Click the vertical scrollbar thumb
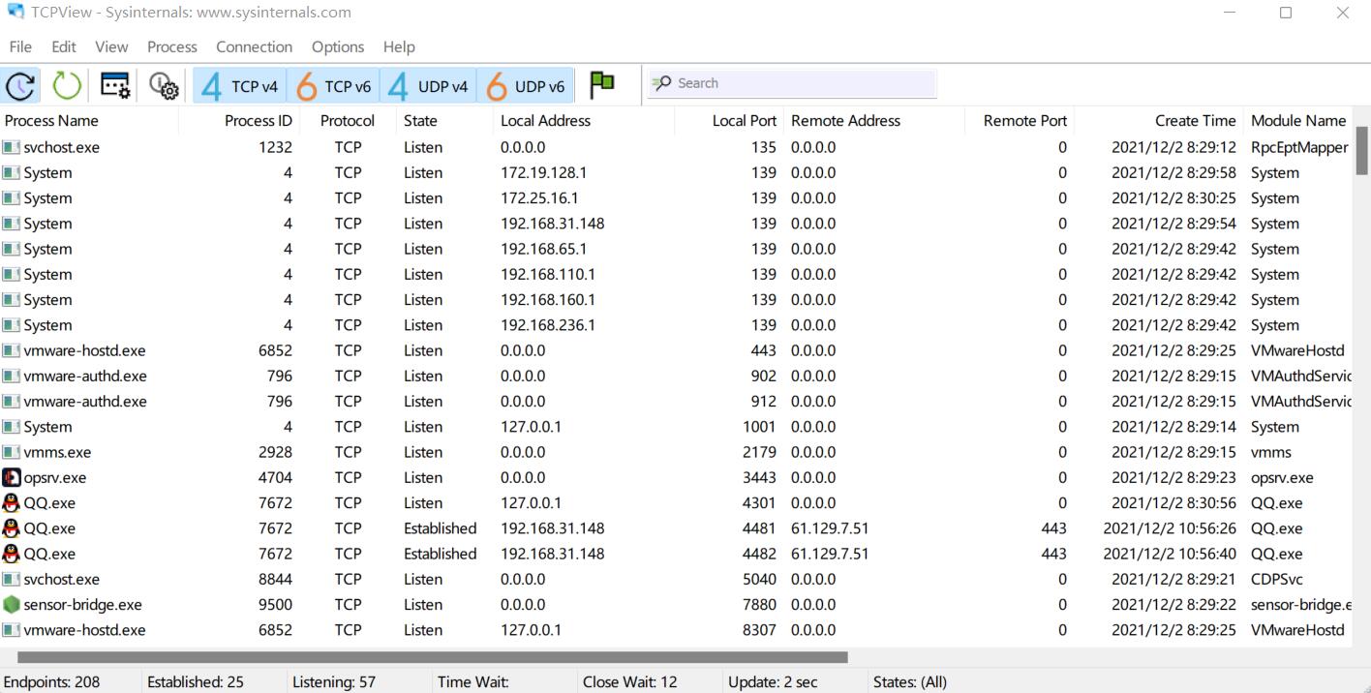The image size is (1371, 693). pyautogui.click(x=1361, y=151)
